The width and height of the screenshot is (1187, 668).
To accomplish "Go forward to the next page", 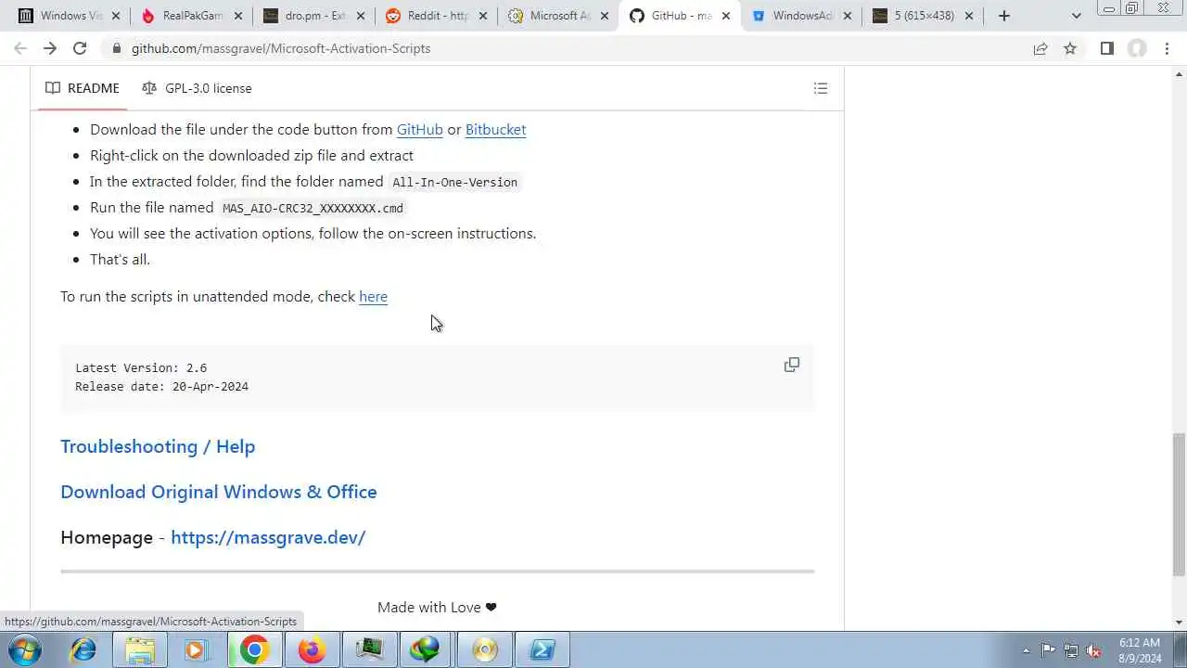I will point(50,48).
